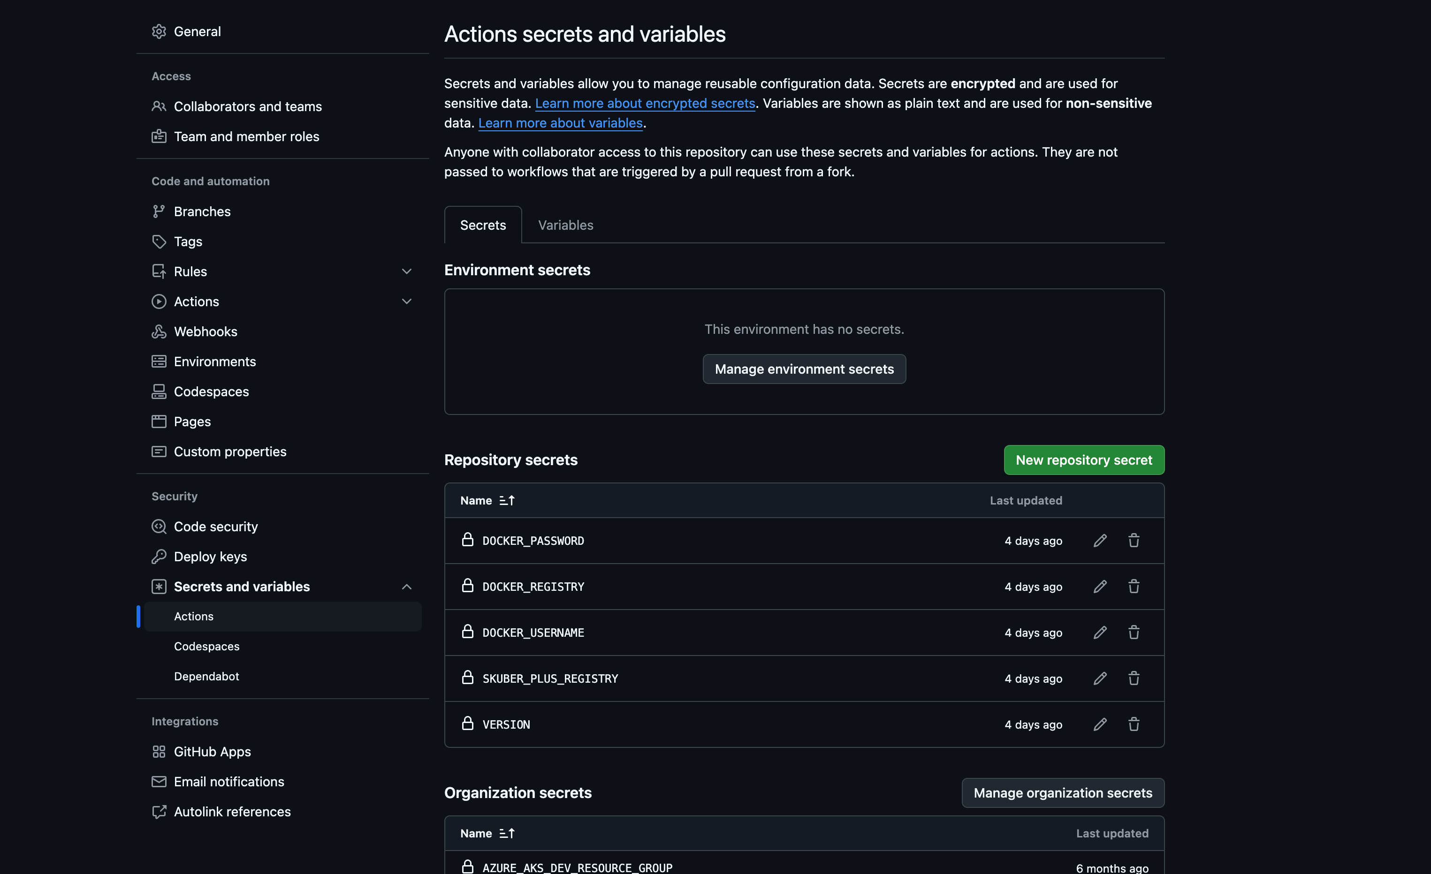The width and height of the screenshot is (1431, 874).
Task: Click the Webhooks icon in sidebar
Action: click(x=159, y=332)
